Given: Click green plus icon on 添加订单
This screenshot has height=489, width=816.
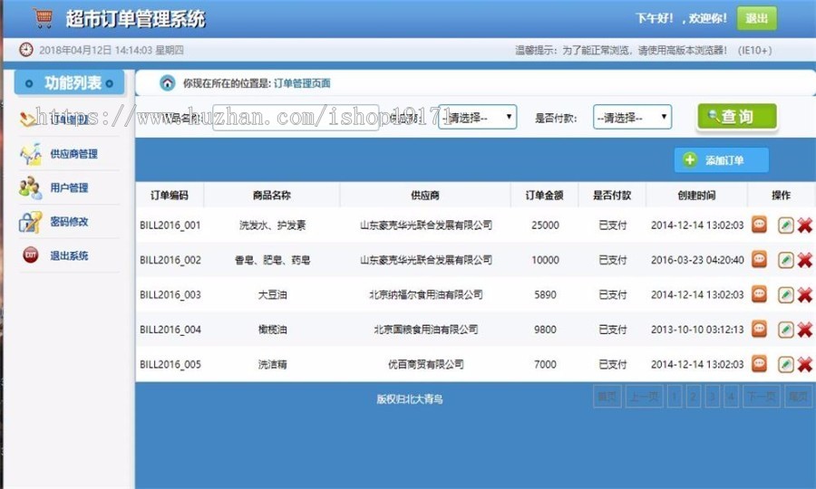Looking at the screenshot, I should [x=690, y=160].
